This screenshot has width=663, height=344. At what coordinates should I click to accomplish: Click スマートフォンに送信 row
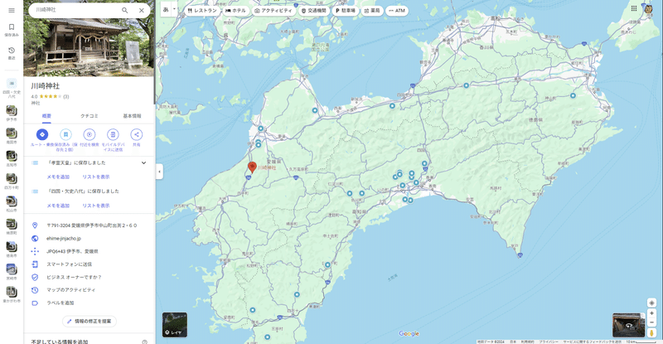tap(89, 264)
